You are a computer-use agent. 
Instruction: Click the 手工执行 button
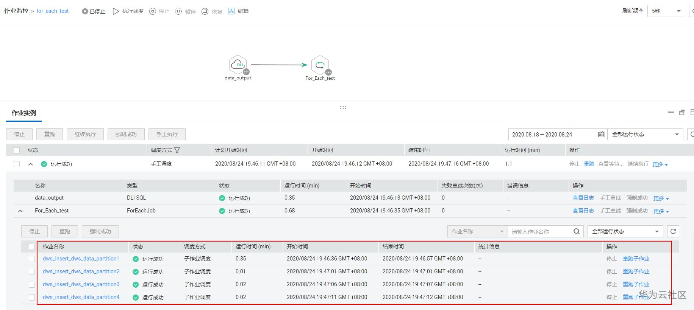pyautogui.click(x=167, y=134)
